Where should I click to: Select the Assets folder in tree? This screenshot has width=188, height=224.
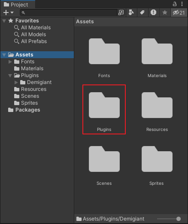(37, 55)
